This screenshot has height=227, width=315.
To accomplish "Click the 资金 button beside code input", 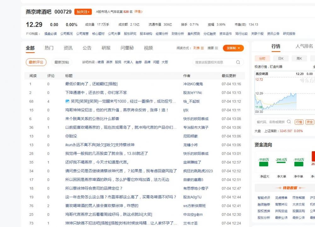I will click(310, 122).
